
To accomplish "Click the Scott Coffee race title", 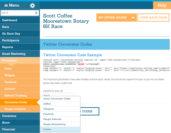I will (66, 21).
